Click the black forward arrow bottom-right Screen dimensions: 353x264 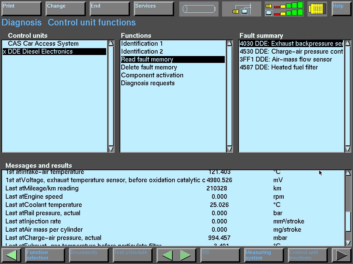click(341, 255)
